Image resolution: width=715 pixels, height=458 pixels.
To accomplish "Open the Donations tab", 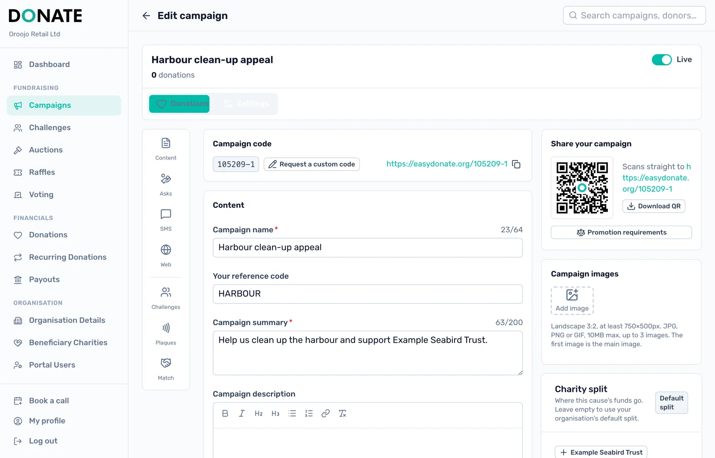I will (179, 104).
